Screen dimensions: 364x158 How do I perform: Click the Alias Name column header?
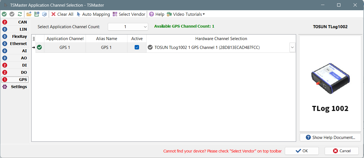(106, 39)
